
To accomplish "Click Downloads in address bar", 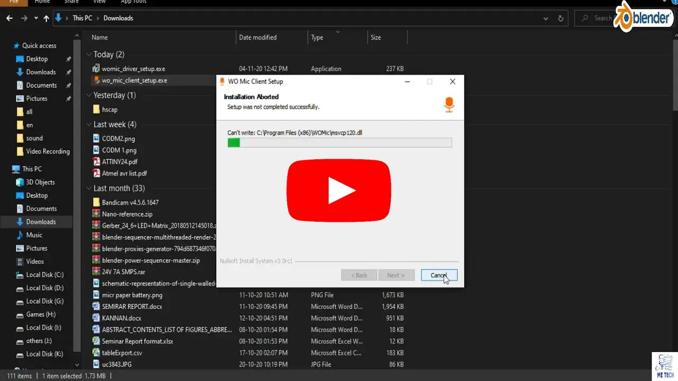I will [x=118, y=18].
